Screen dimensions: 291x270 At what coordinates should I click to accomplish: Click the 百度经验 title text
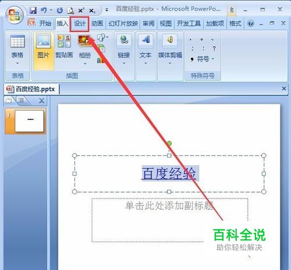click(x=169, y=173)
